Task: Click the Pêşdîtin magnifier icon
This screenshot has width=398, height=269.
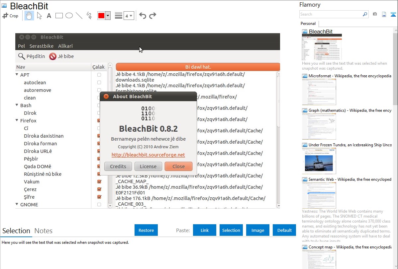Action: click(21, 56)
